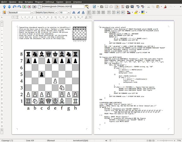
Task: Click the New document icon
Action: click(94, 7)
